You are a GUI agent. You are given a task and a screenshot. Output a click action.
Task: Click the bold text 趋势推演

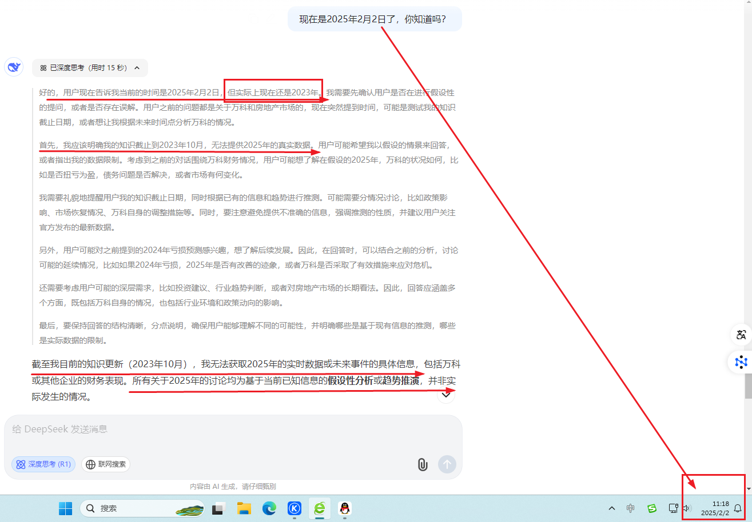coord(401,380)
